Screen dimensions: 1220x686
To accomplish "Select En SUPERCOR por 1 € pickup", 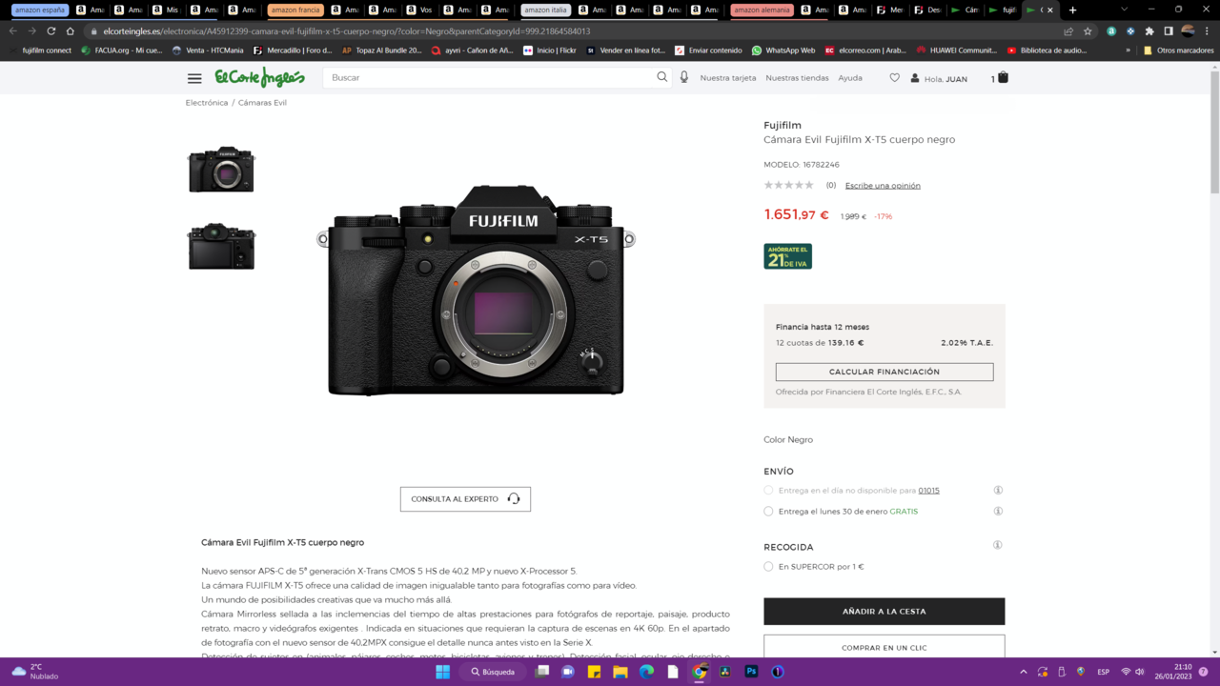I will pyautogui.click(x=768, y=567).
